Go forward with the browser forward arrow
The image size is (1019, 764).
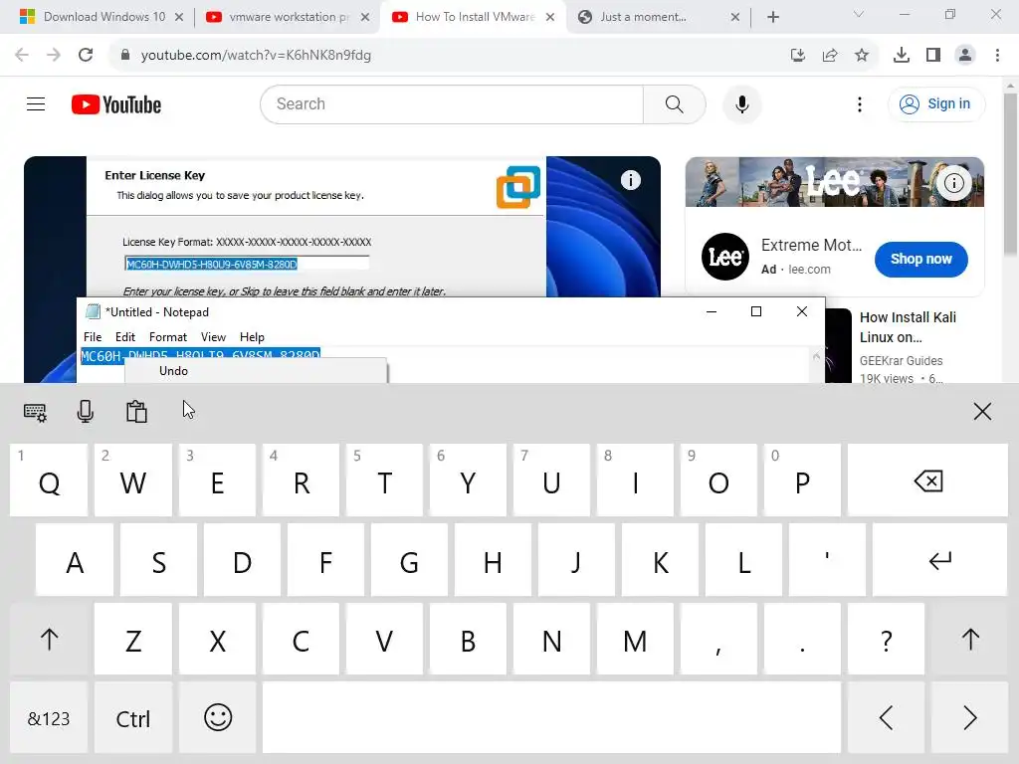click(54, 55)
